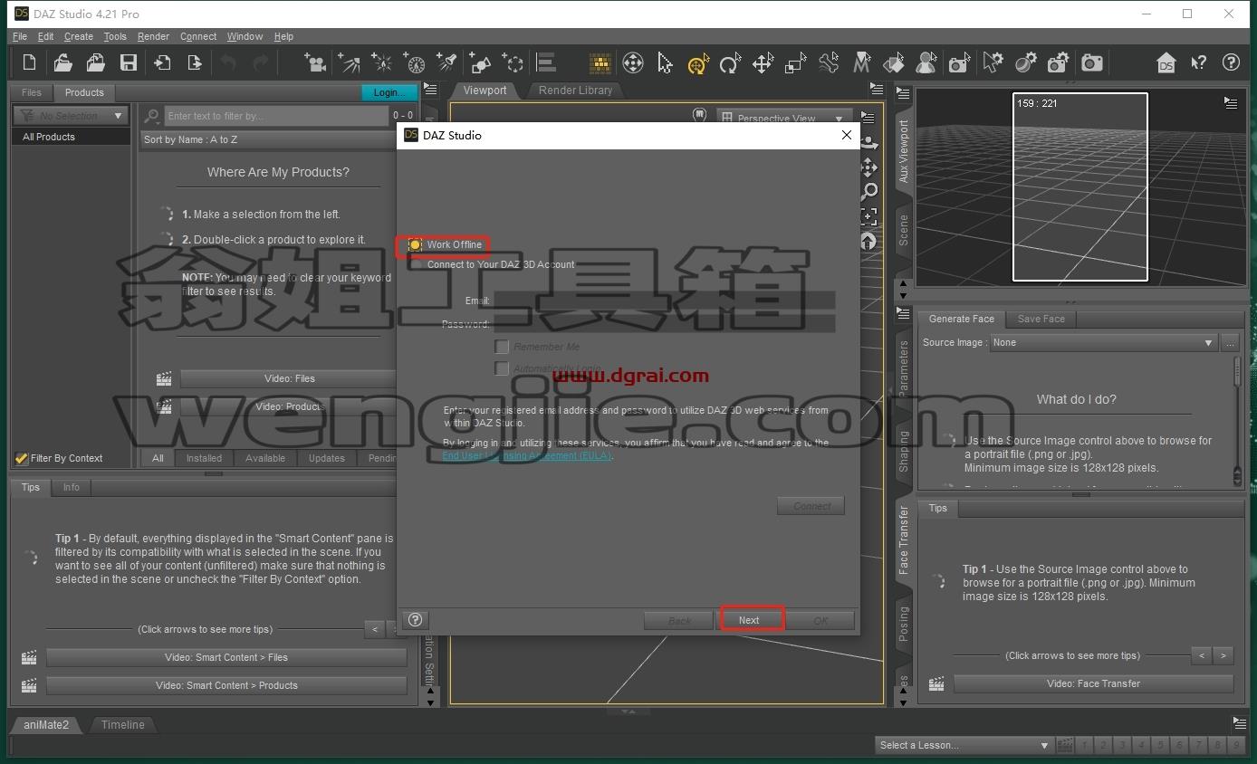The height and width of the screenshot is (764, 1257).
Task: Switch to the Render Library tab
Action: tap(575, 91)
